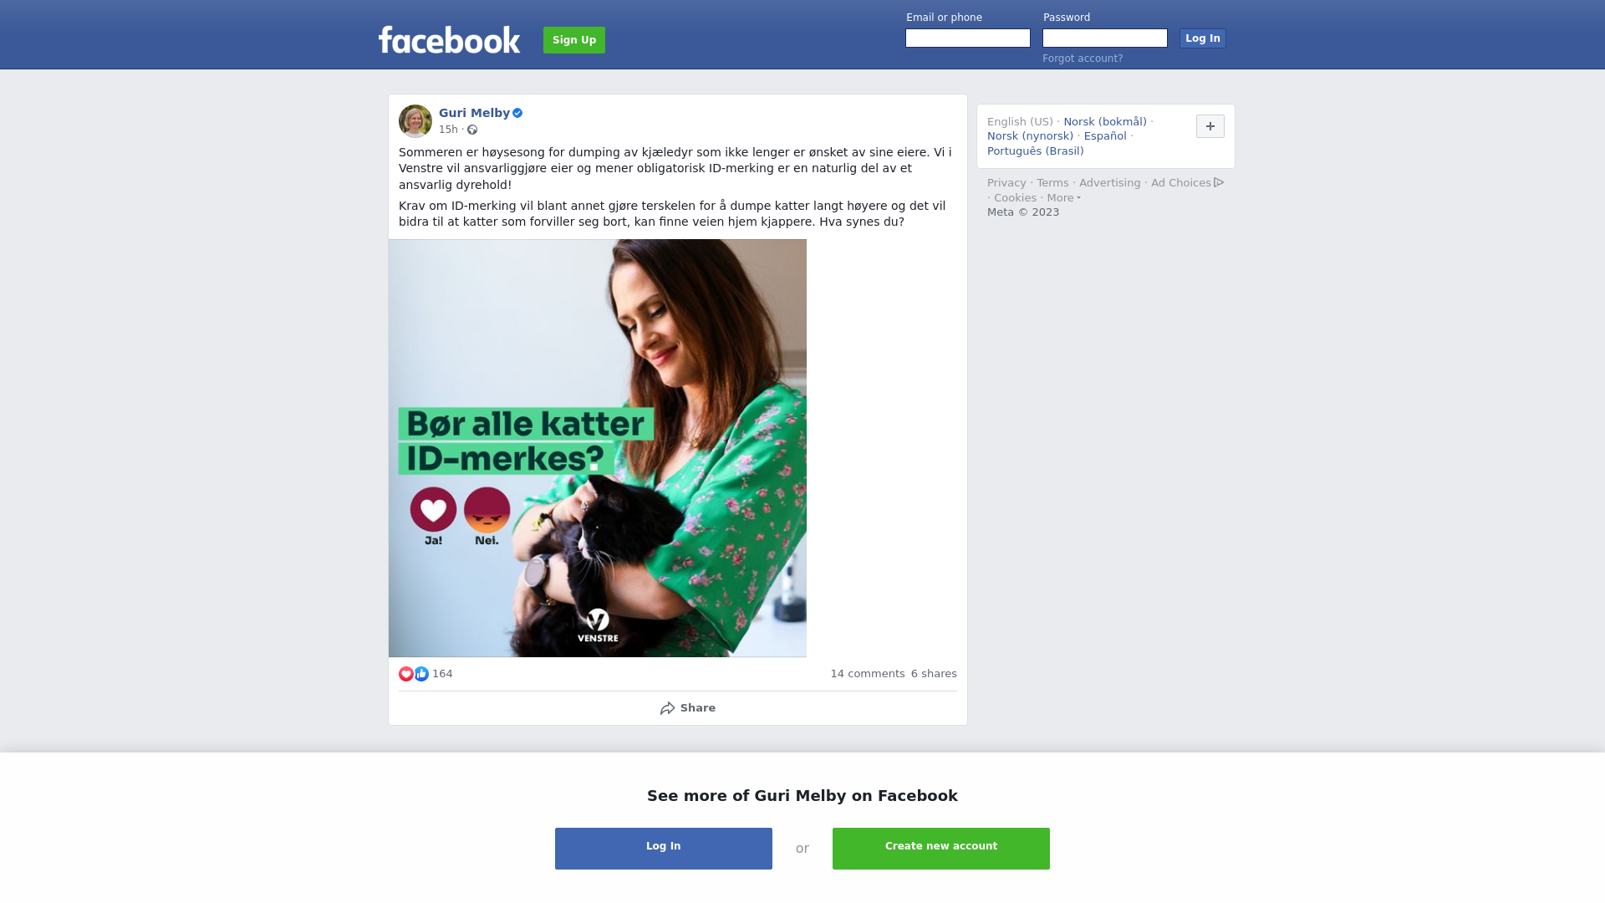Viewport: 1605px width, 903px height.
Task: Click the love reaction heart icon
Action: 406,674
